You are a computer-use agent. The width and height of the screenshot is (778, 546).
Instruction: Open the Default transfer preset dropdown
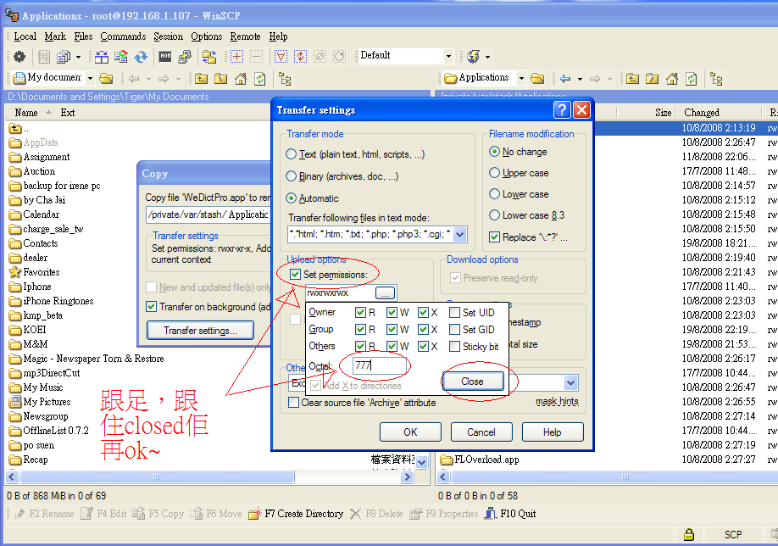(449, 56)
